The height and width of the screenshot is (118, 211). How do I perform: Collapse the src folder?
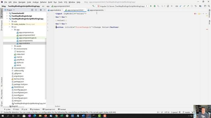point(10,27)
